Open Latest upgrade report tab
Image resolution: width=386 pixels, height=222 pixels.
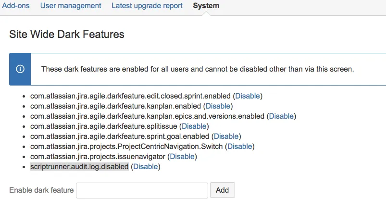[x=147, y=6]
